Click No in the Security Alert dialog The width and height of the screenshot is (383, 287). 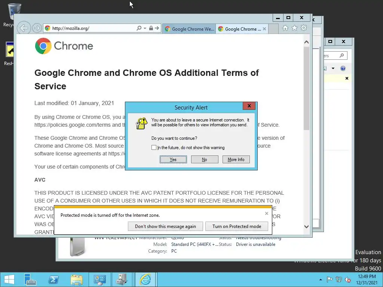coord(205,159)
